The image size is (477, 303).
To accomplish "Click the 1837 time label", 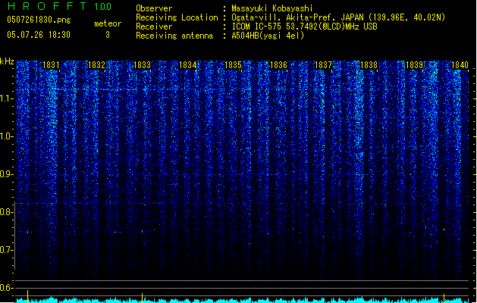I will [x=323, y=64].
